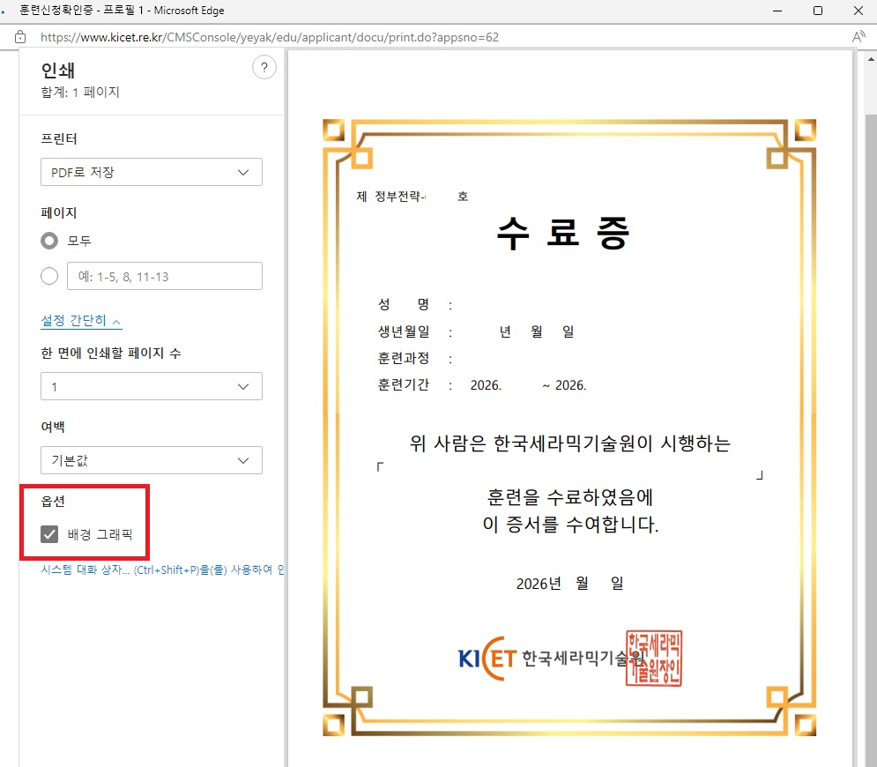Click the site lock icon in address bar
The width and height of the screenshot is (877, 767).
(x=20, y=38)
